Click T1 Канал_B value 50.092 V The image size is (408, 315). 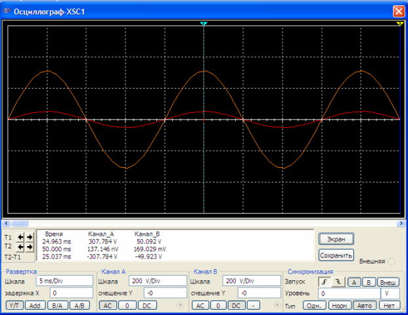[x=149, y=241]
